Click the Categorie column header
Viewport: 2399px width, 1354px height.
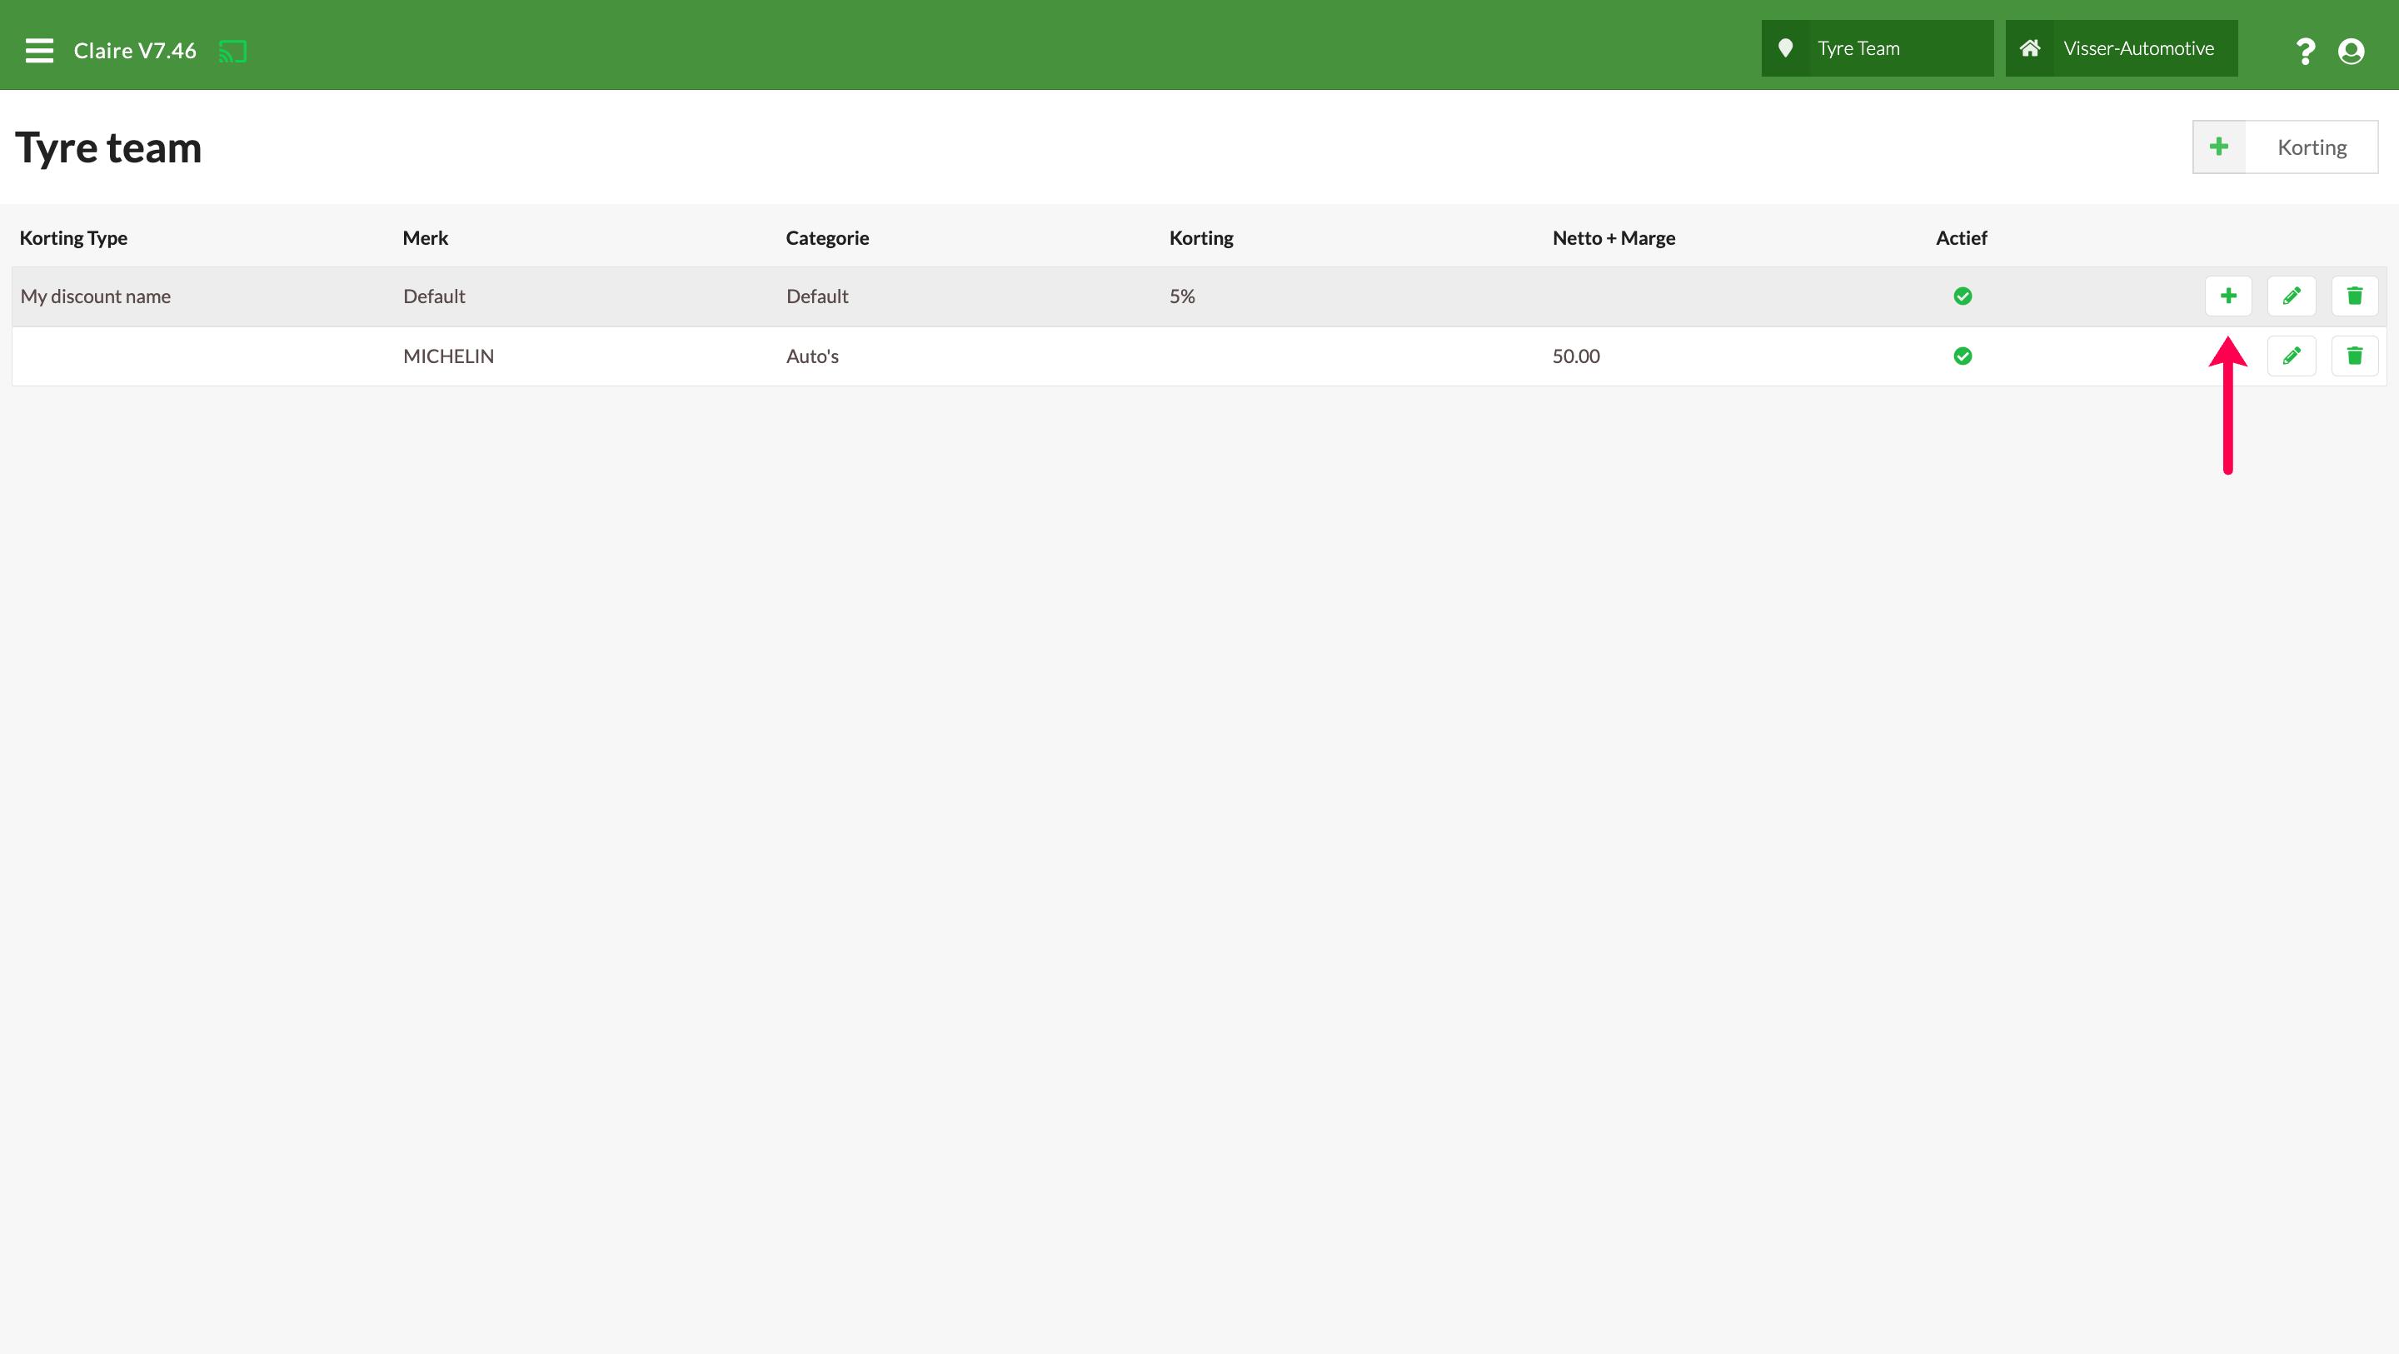pos(827,238)
